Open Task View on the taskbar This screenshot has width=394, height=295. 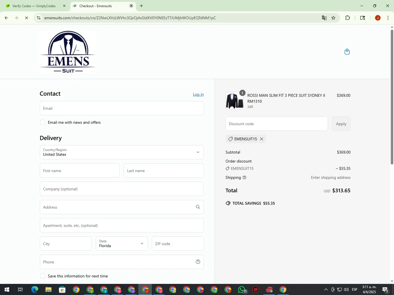coord(20,289)
